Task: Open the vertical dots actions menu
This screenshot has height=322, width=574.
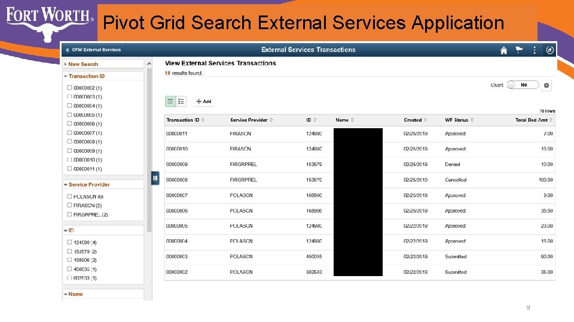Action: coord(535,50)
